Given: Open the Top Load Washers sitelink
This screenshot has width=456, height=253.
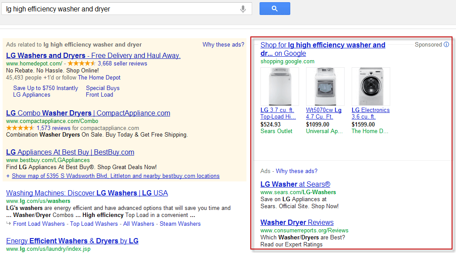Looking at the screenshot, I should click(94, 224).
